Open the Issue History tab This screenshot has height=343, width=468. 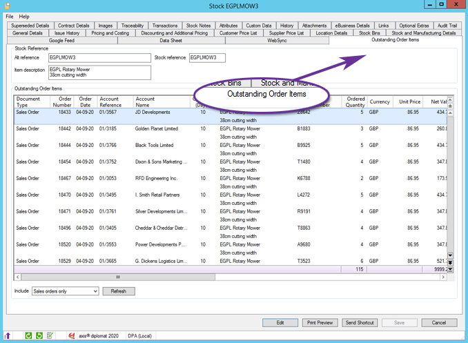pyautogui.click(x=67, y=33)
